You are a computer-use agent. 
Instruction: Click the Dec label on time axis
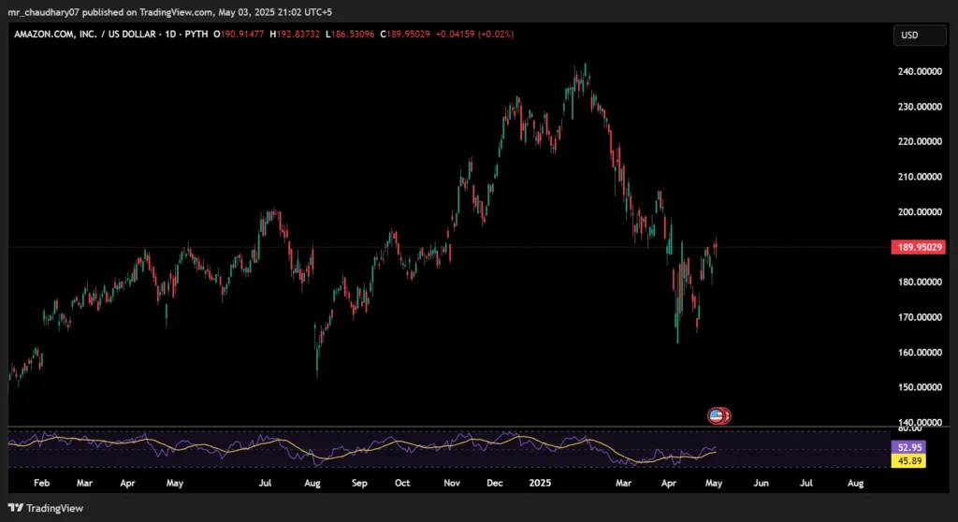[494, 483]
